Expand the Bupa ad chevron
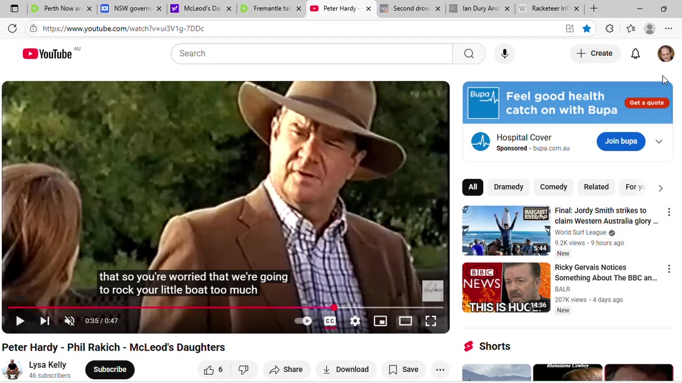 pos(659,141)
